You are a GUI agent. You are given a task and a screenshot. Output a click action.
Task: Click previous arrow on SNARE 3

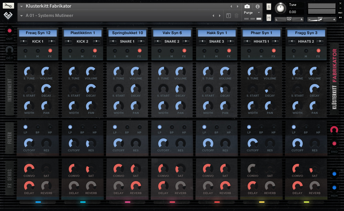point(203,41)
